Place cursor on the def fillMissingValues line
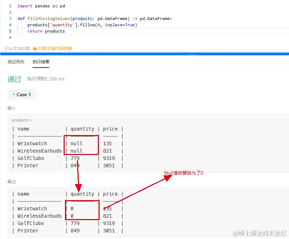Image resolution: width=289 pixels, height=239 pixels. coord(95,19)
